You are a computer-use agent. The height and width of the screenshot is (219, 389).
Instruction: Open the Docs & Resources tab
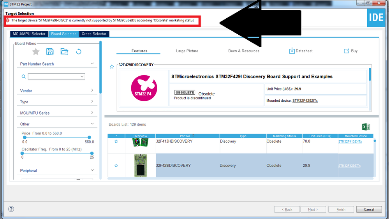[x=244, y=51]
